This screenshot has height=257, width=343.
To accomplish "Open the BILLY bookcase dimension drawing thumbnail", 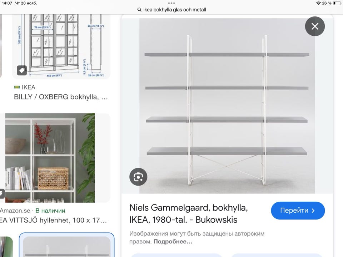I will [x=61, y=46].
